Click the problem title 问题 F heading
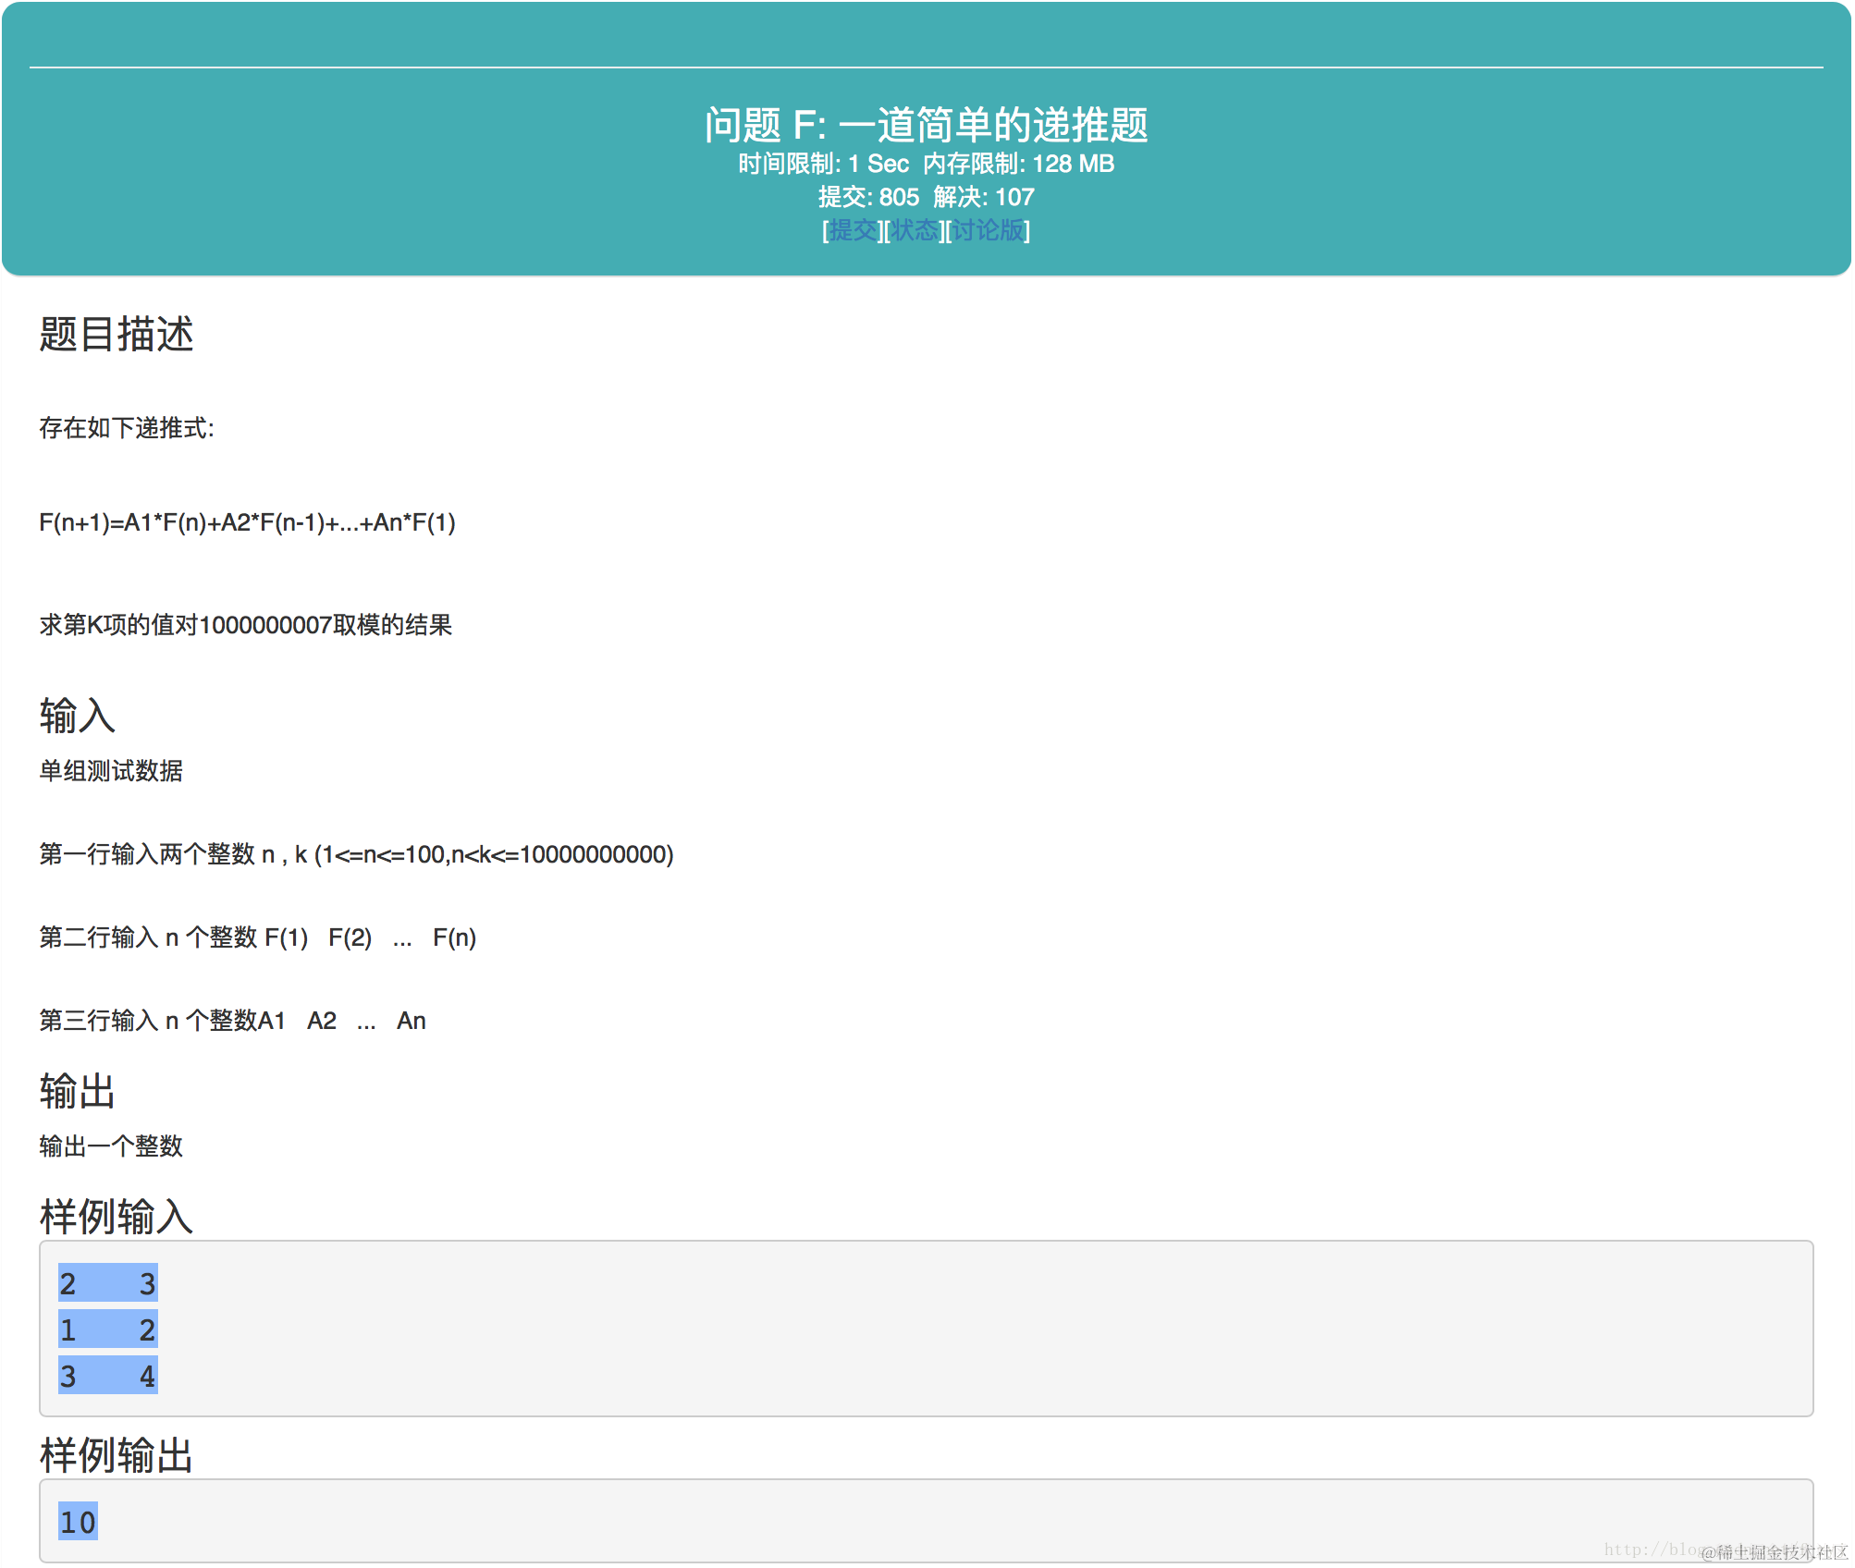This screenshot has width=1855, height=1568. (x=926, y=125)
